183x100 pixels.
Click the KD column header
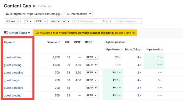tap(67, 42)
